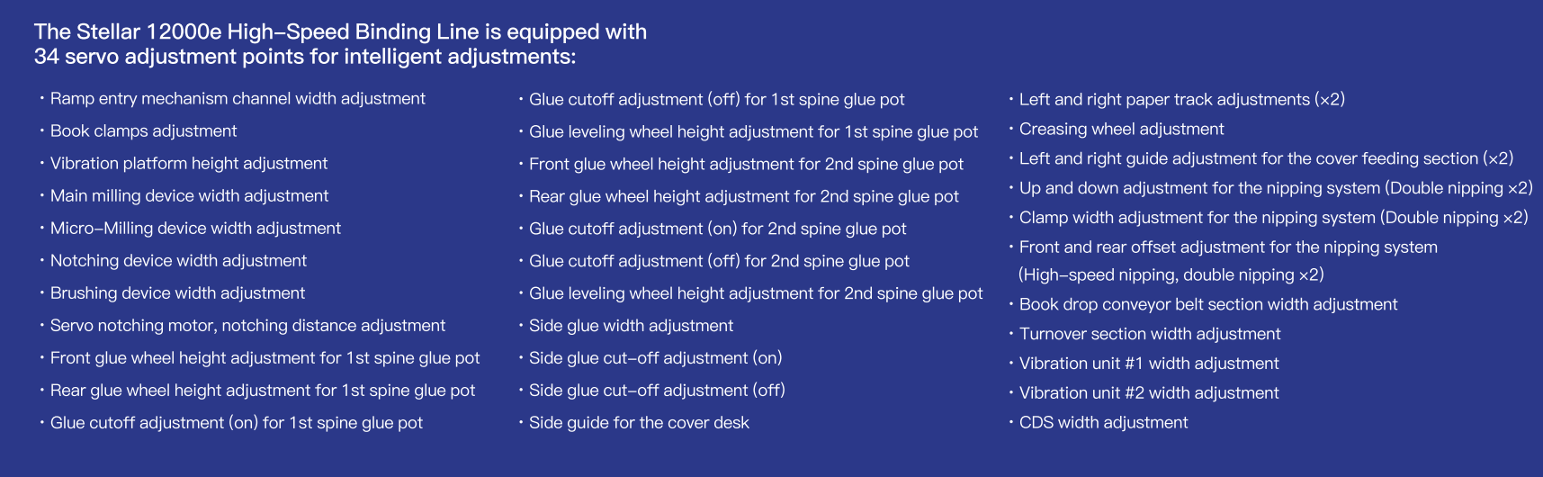Select Main milling device width adjustment

click(x=189, y=196)
